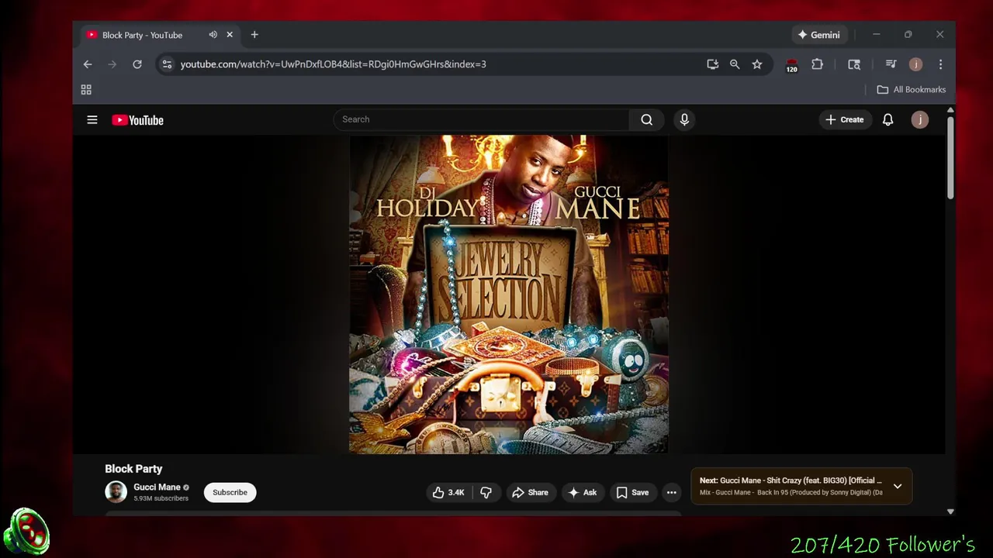Open the media controls icon in toolbar
The height and width of the screenshot is (558, 993).
(891, 64)
